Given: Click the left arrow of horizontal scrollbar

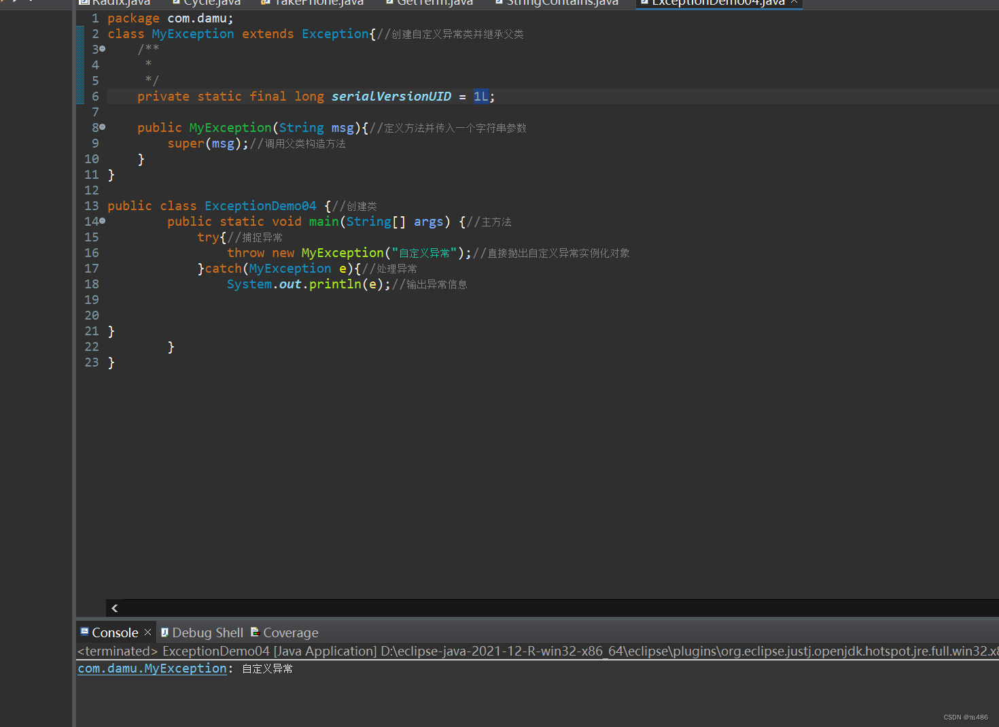Looking at the screenshot, I should coord(114,608).
